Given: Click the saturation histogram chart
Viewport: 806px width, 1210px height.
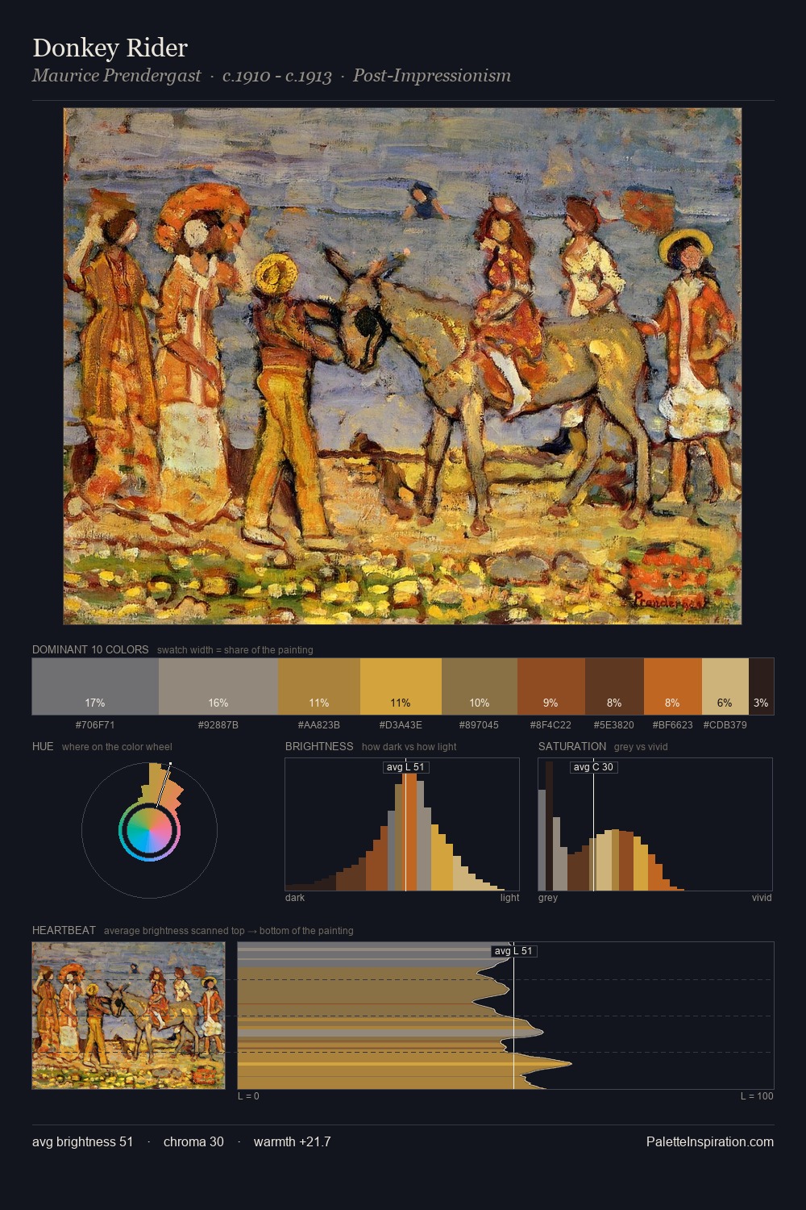Looking at the screenshot, I should 655,824.
